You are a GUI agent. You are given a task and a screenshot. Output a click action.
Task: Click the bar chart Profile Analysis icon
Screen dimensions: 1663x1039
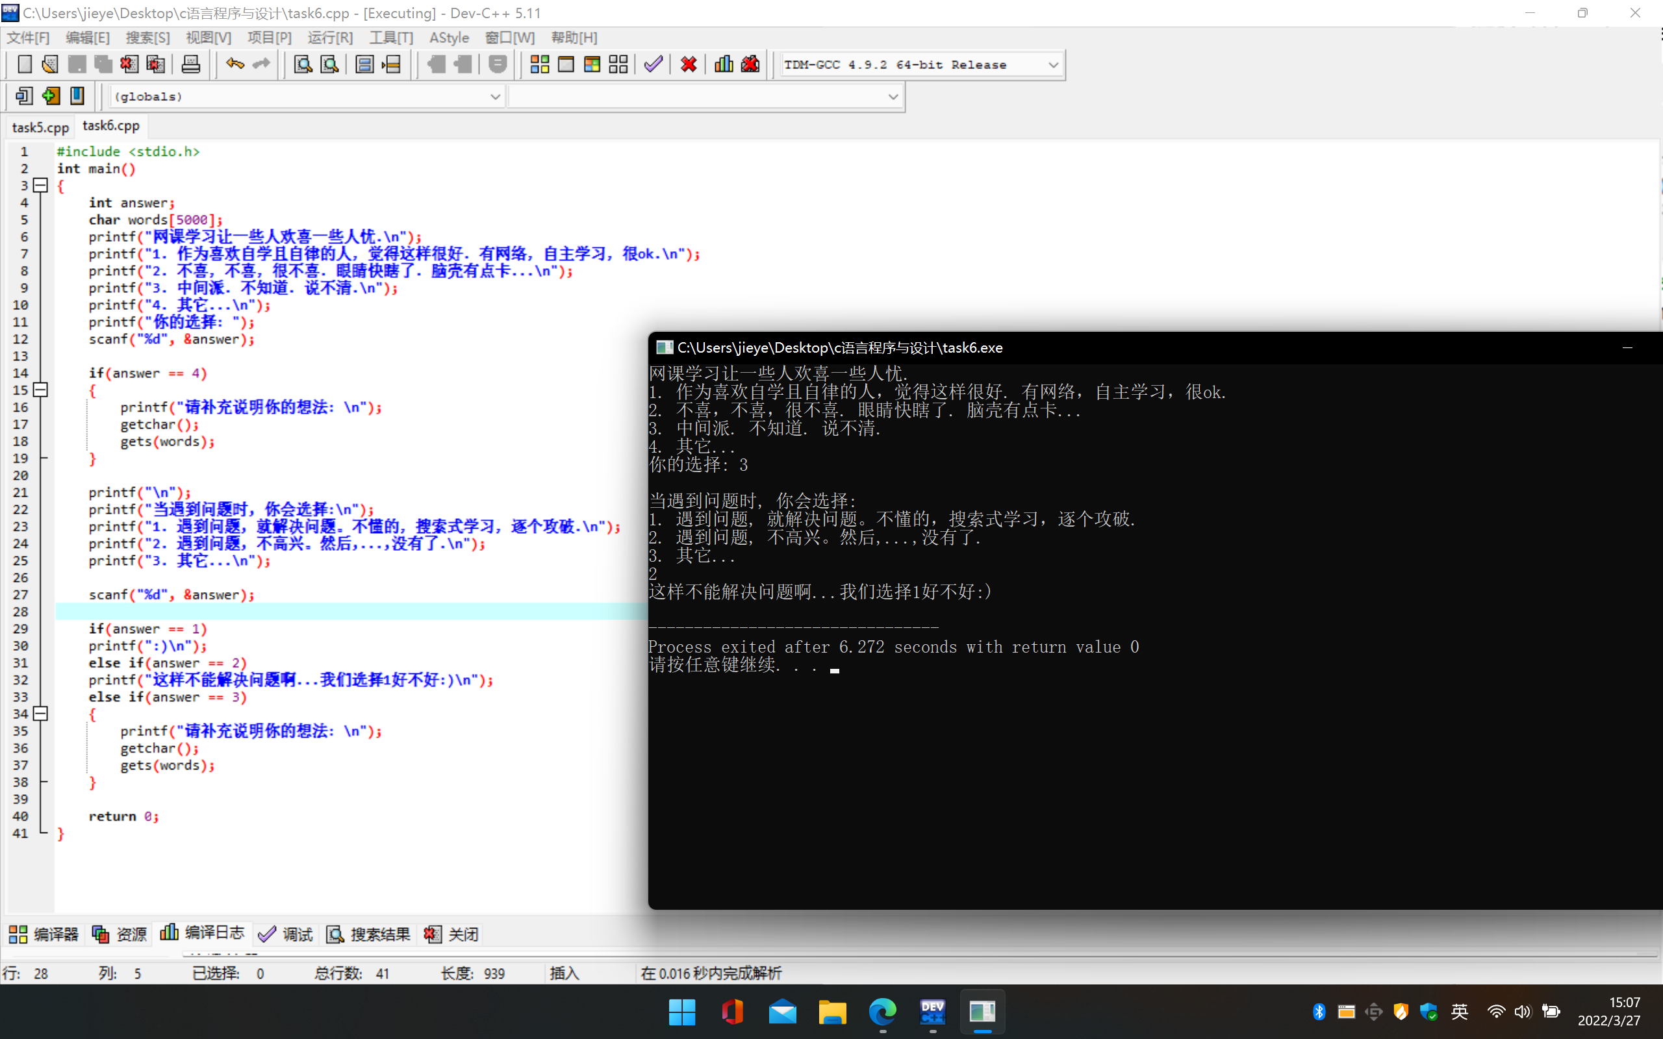tap(724, 64)
